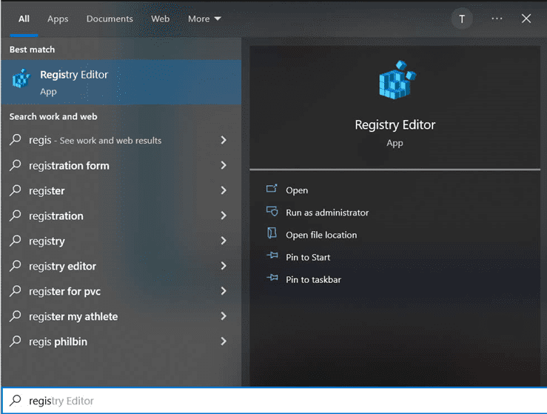Choose Open file location
The height and width of the screenshot is (414, 547).
(321, 235)
